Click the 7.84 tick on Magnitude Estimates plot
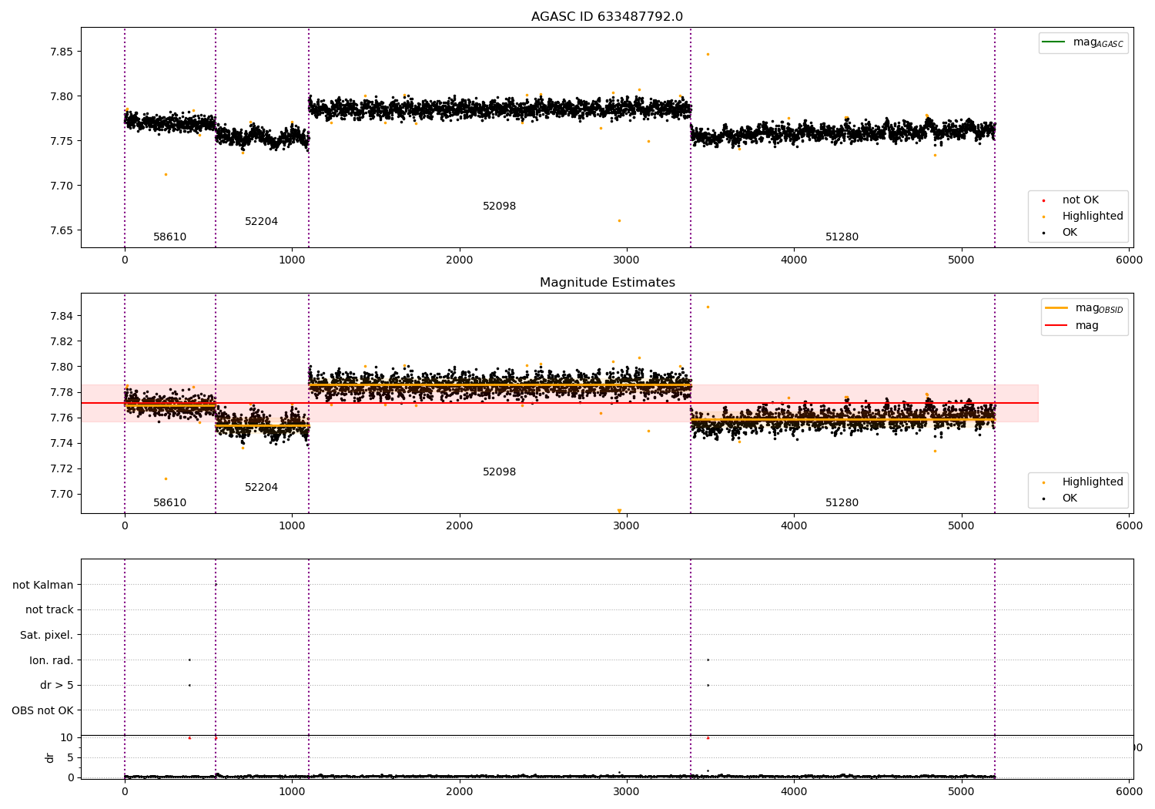Image resolution: width=1155 pixels, height=809 pixels. pyautogui.click(x=62, y=316)
